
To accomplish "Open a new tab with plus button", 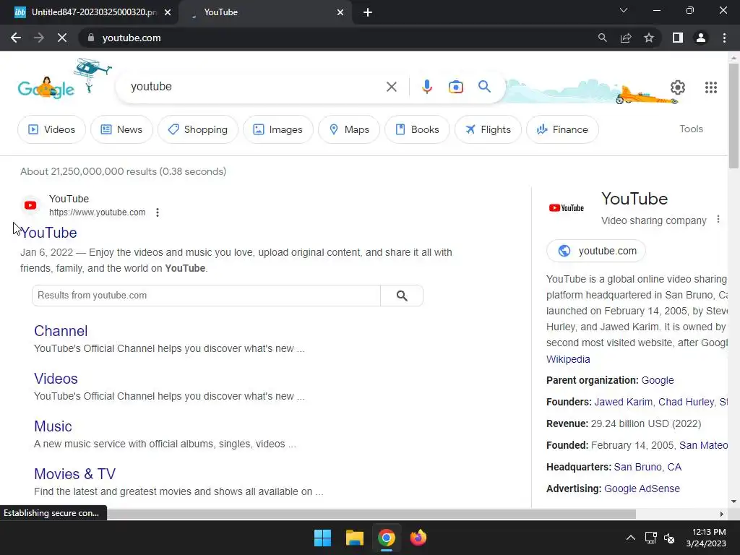I will pos(368,12).
